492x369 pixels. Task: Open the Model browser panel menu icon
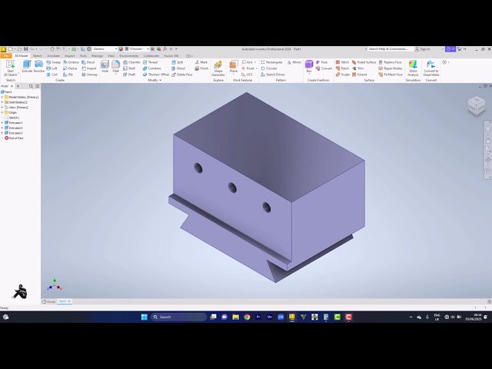[x=38, y=86]
